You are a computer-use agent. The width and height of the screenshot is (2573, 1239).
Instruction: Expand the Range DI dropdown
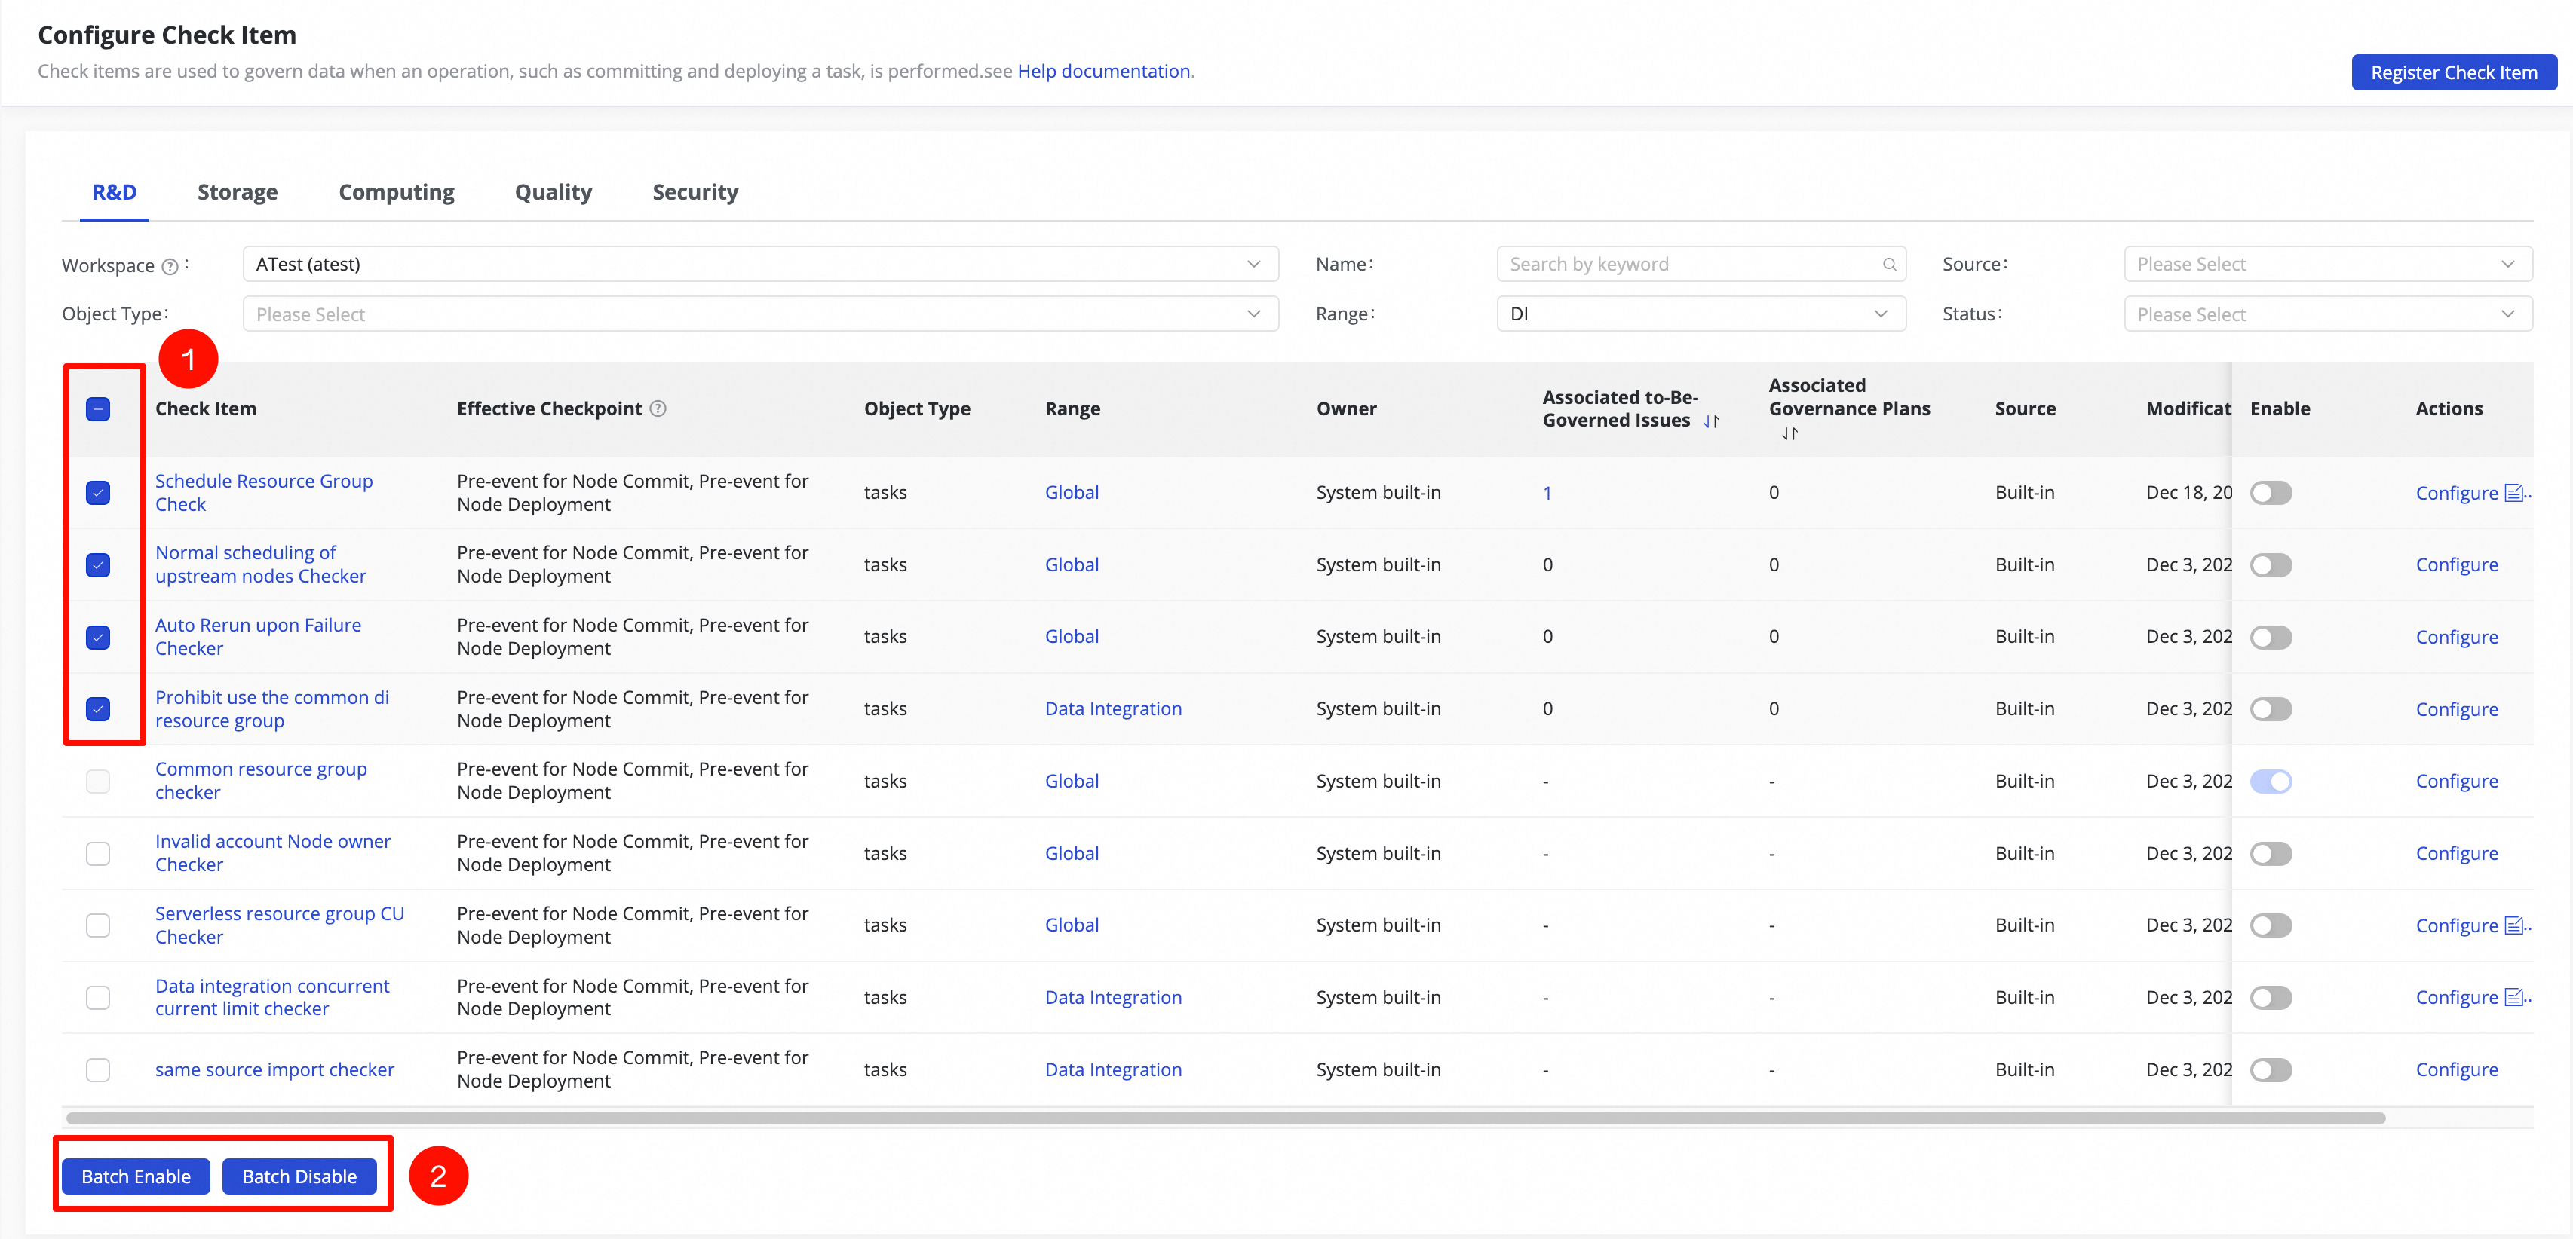[x=1701, y=314]
